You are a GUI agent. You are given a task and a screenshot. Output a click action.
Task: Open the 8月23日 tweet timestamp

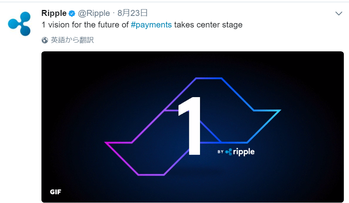click(132, 13)
